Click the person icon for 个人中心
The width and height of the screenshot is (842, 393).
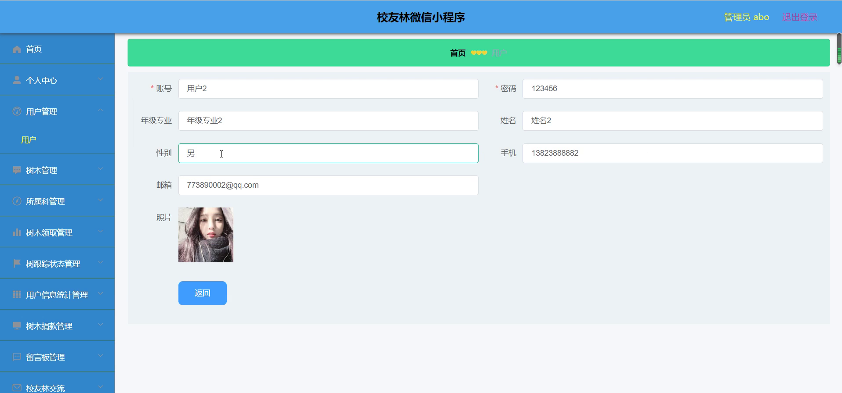click(17, 80)
